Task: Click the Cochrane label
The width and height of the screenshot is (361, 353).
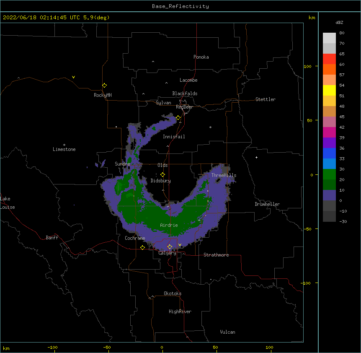Action: (x=135, y=238)
